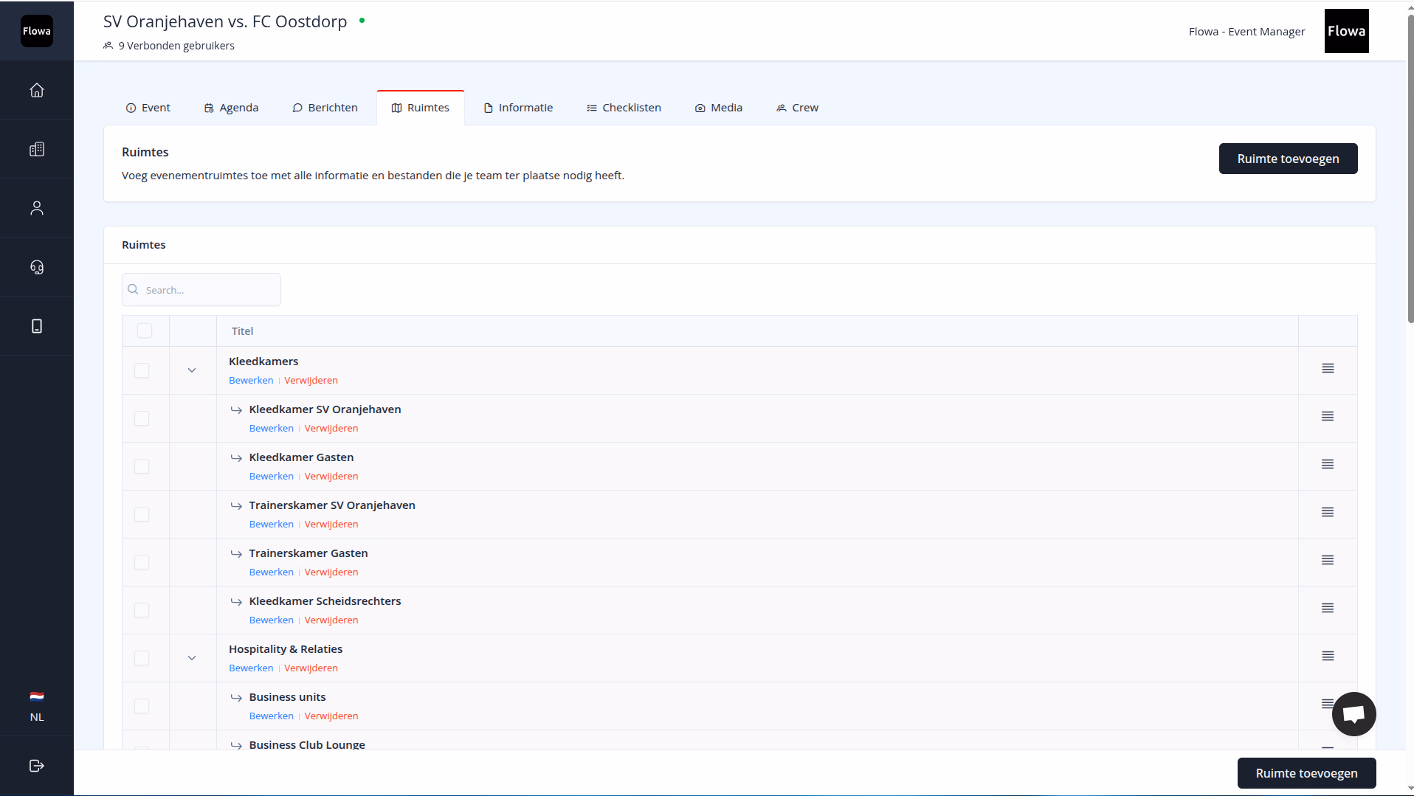Screen dimensions: 1414x796
Task: Click the logout icon in sidebar
Action: click(37, 766)
